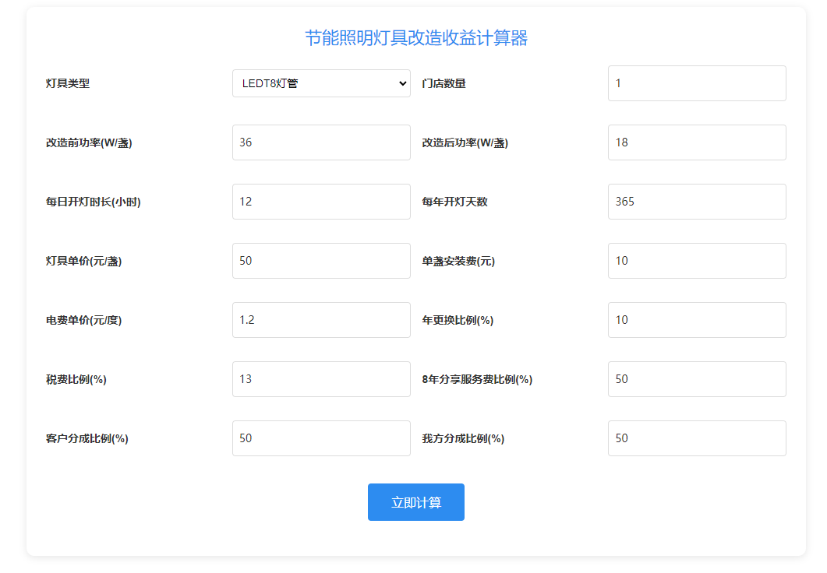Click the 每年开灯天数 field showing 365
The width and height of the screenshot is (827, 573).
point(696,202)
